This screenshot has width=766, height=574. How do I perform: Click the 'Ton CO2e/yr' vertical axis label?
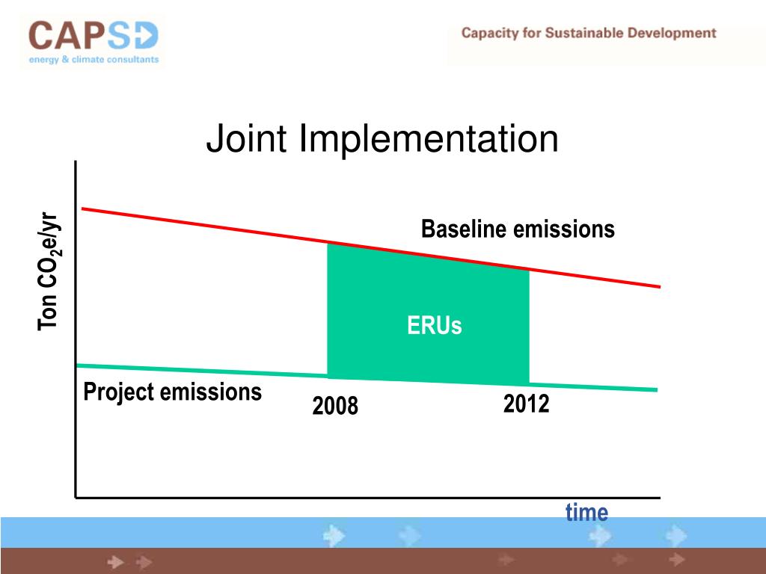click(x=49, y=271)
